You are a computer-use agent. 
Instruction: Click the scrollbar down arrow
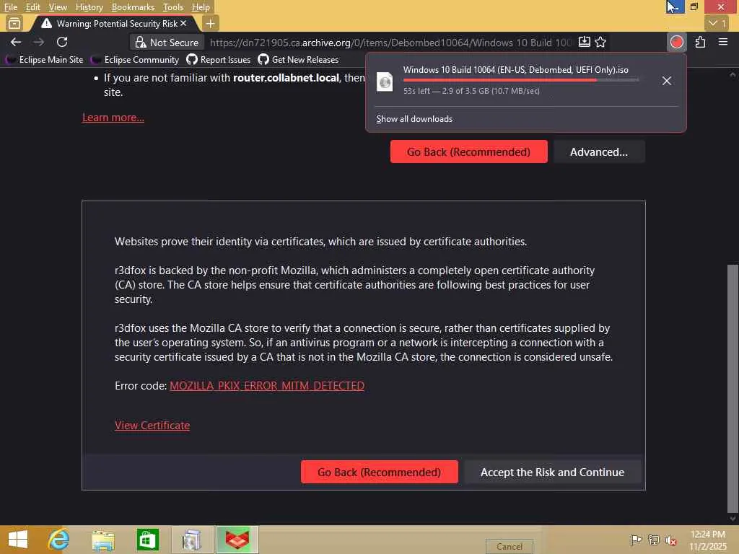click(x=733, y=519)
